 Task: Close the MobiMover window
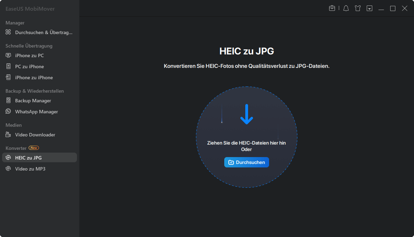coord(405,8)
